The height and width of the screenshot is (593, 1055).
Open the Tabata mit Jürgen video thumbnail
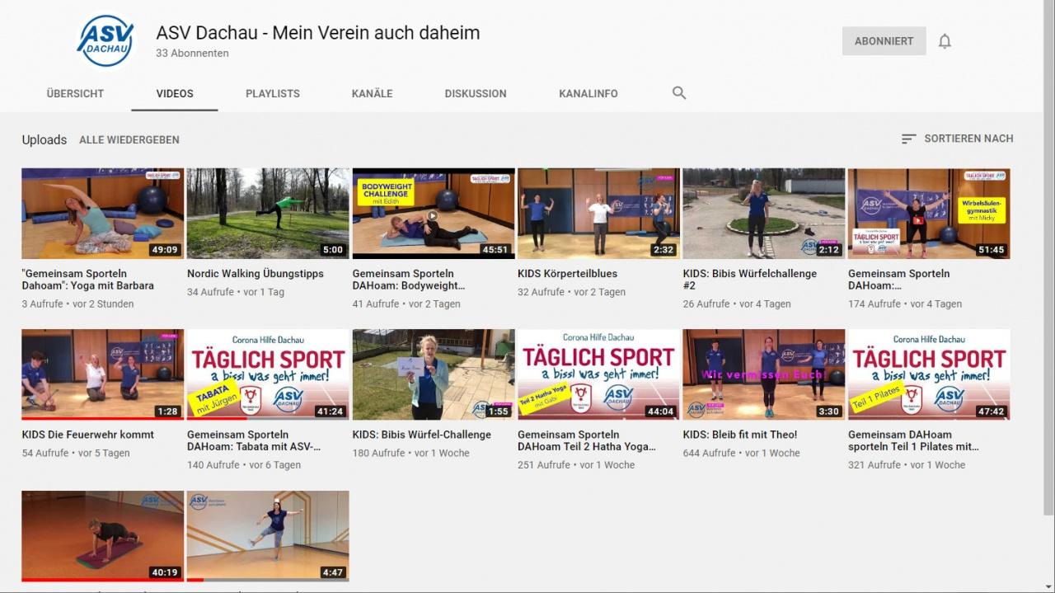click(268, 374)
